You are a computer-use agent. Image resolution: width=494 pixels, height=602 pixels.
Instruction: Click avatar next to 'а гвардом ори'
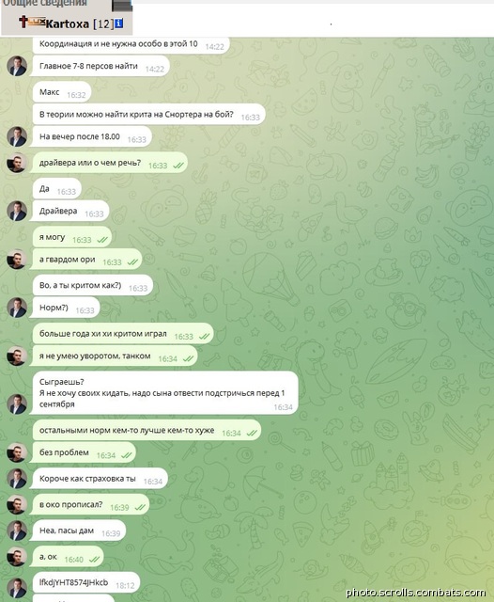[x=17, y=260]
